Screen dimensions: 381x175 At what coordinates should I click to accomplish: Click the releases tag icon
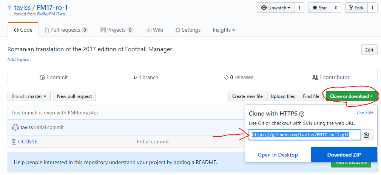pos(226,78)
